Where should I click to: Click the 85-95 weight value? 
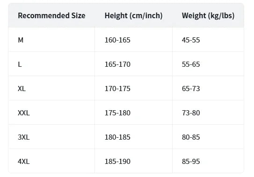[191, 162]
